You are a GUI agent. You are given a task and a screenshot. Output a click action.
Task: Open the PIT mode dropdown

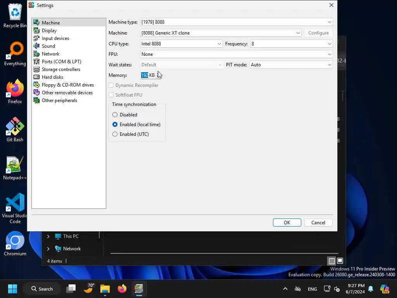(x=291, y=65)
